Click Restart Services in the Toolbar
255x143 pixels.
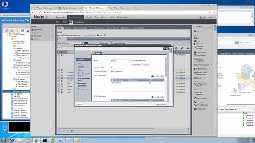coord(202,98)
